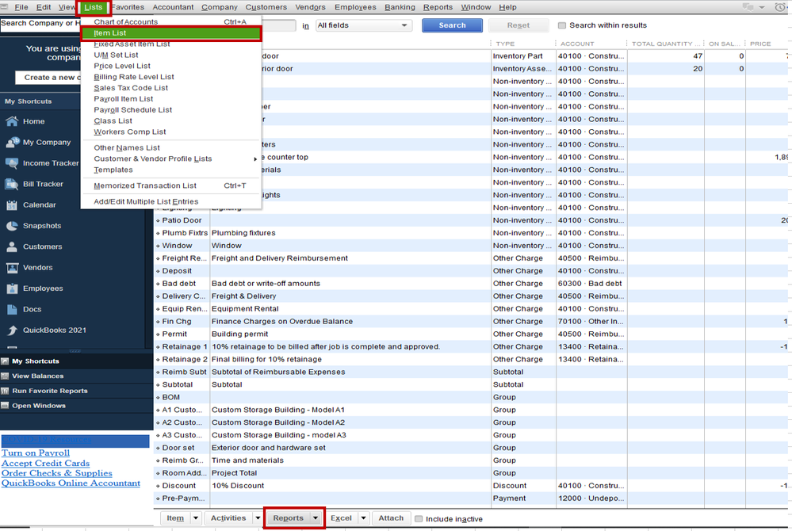The height and width of the screenshot is (531, 792).
Task: Open the Home shortcut icon
Action: coord(12,121)
